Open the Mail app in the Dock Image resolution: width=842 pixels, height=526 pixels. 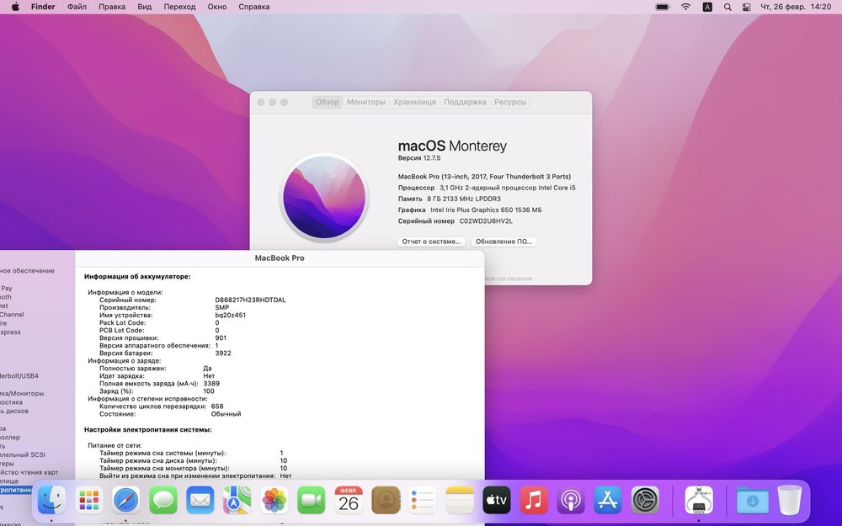pyautogui.click(x=200, y=500)
